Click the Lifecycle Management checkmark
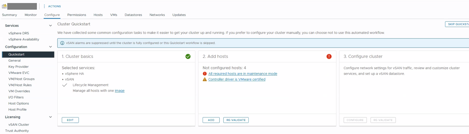This screenshot has height=134, width=469. point(64,85)
